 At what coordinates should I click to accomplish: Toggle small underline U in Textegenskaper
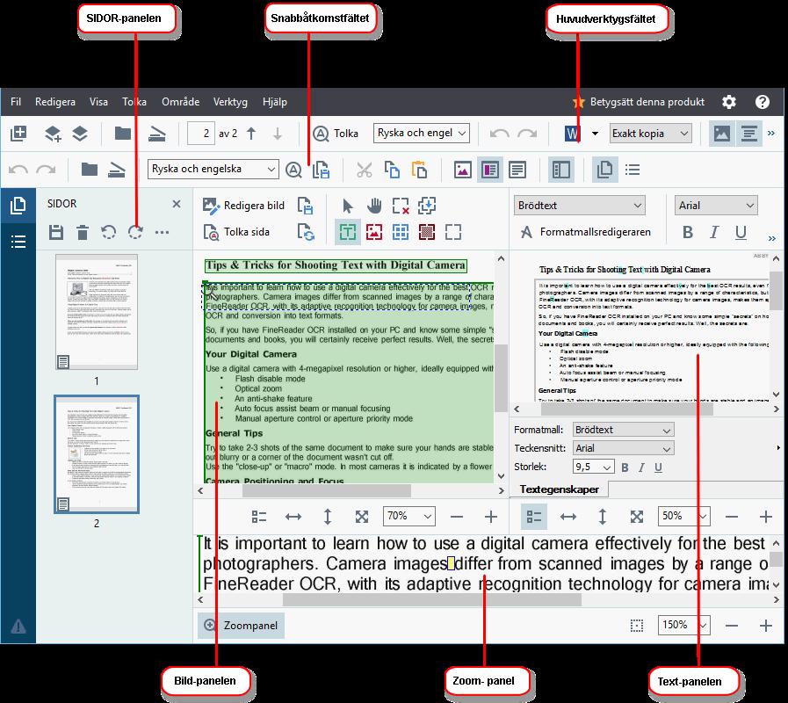point(658,467)
